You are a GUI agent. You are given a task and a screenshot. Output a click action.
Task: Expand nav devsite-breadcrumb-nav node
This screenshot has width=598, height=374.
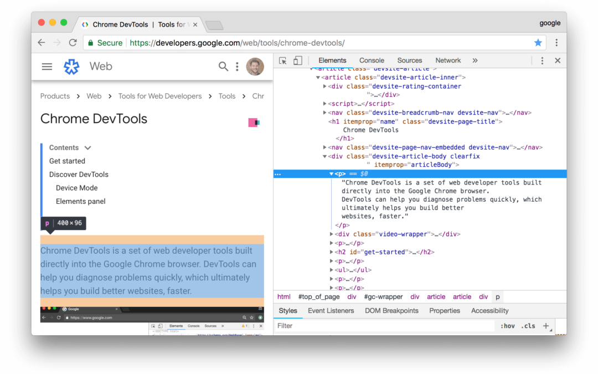[324, 112]
